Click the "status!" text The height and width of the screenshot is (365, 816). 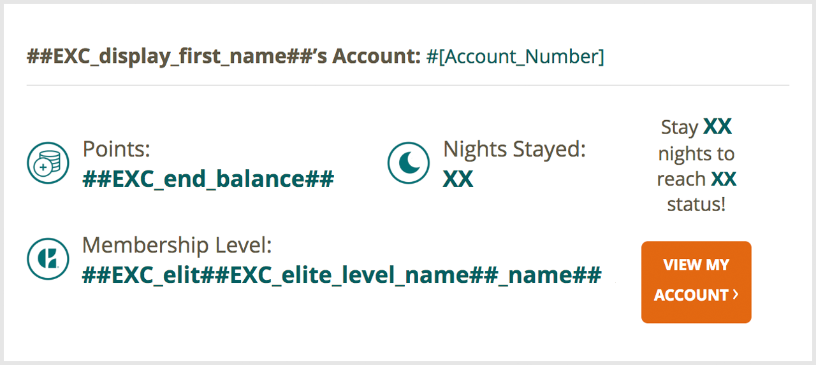click(x=696, y=205)
